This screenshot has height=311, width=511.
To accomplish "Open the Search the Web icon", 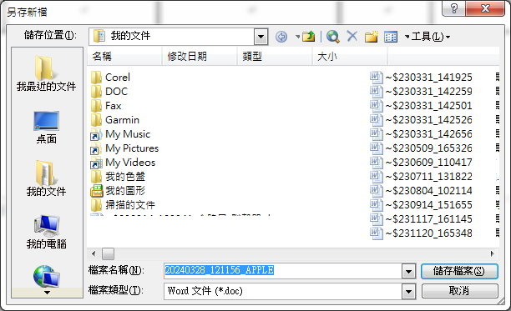I will 333,37.
